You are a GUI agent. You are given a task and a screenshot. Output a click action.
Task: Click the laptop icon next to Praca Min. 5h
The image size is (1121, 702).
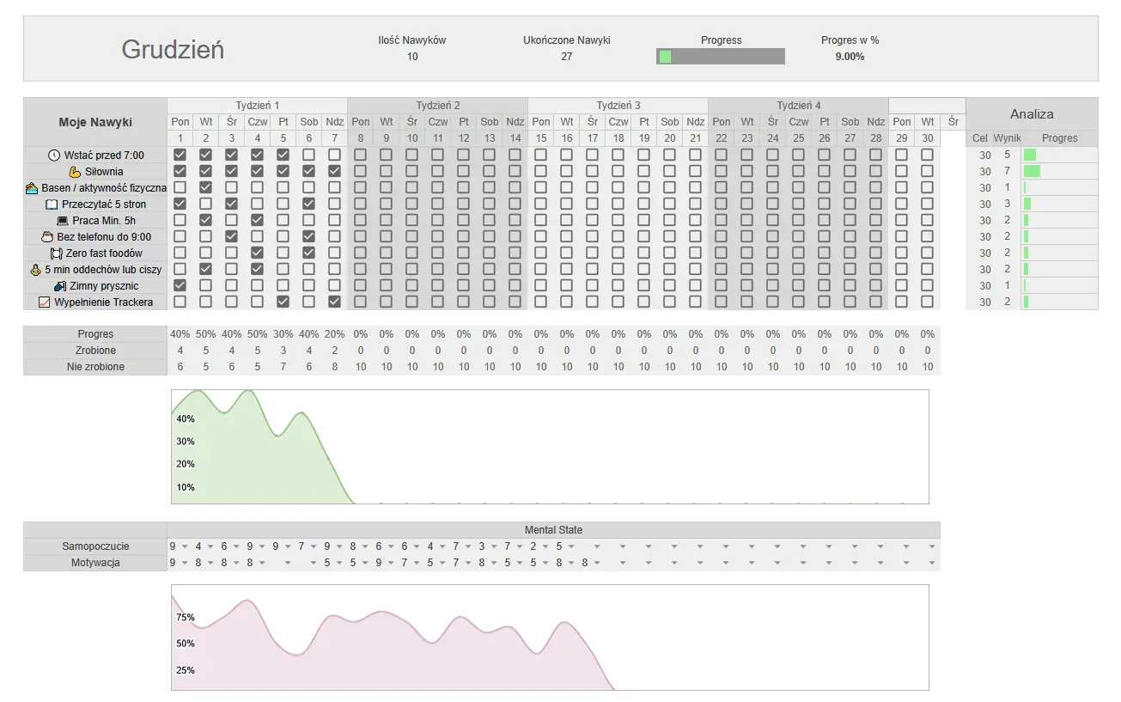pos(62,221)
